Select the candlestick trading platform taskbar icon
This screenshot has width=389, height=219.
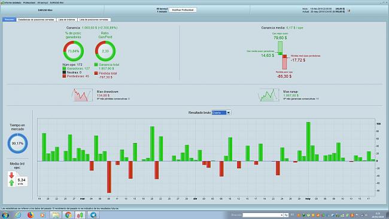[80, 215]
